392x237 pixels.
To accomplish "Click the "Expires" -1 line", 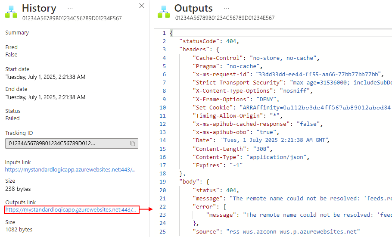I will [218, 165].
